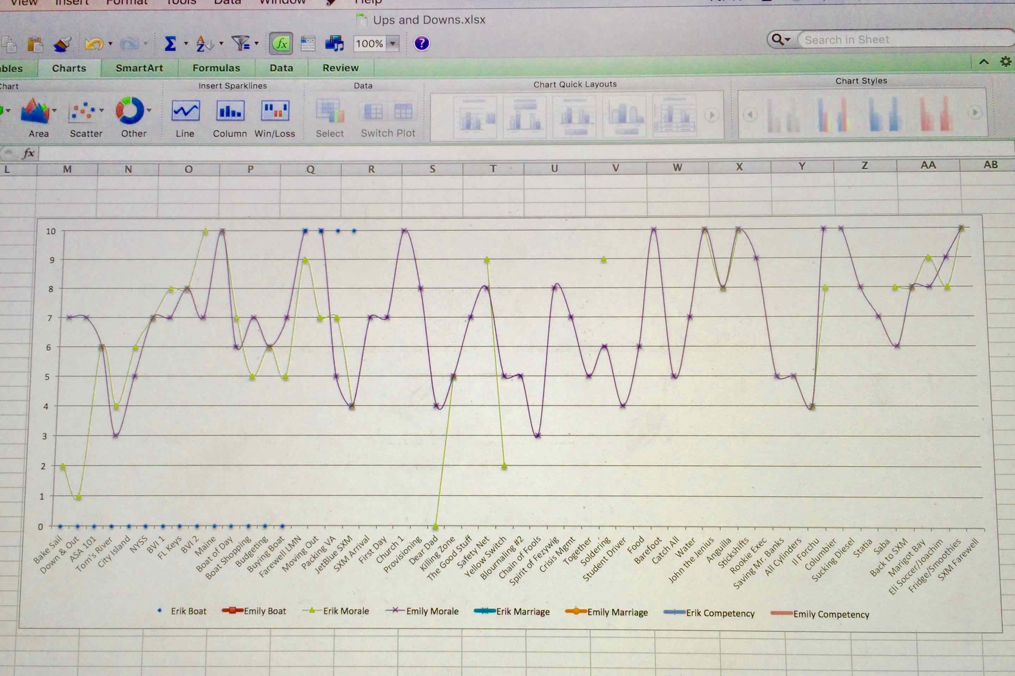This screenshot has width=1015, height=676.
Task: Select the Emily Boat legend entry
Action: pos(254,610)
